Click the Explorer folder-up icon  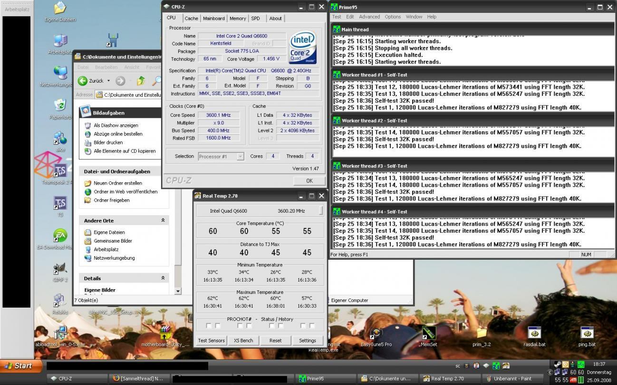tap(141, 81)
